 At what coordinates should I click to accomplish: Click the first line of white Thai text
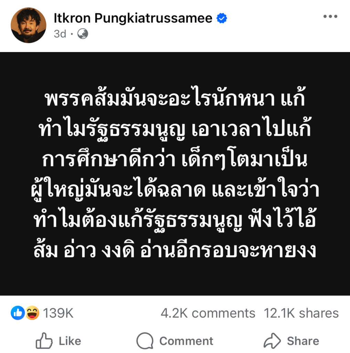coord(175,97)
